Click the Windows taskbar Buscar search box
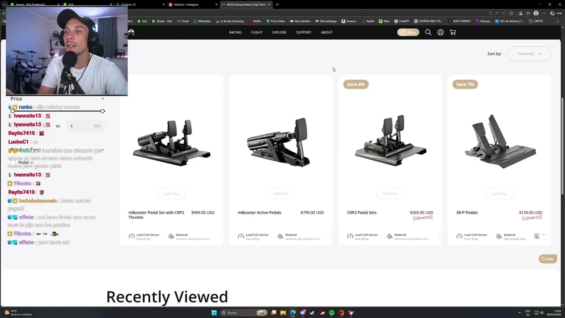 [x=244, y=313]
